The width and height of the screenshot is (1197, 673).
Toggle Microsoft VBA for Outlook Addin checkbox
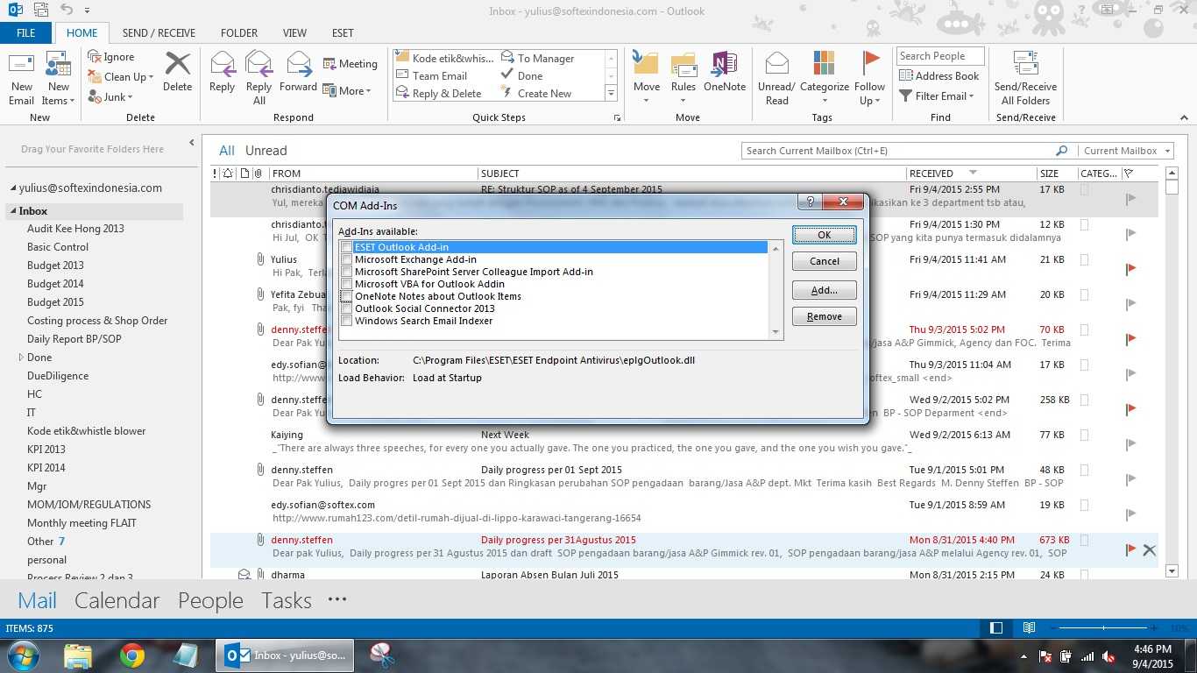[x=347, y=285]
